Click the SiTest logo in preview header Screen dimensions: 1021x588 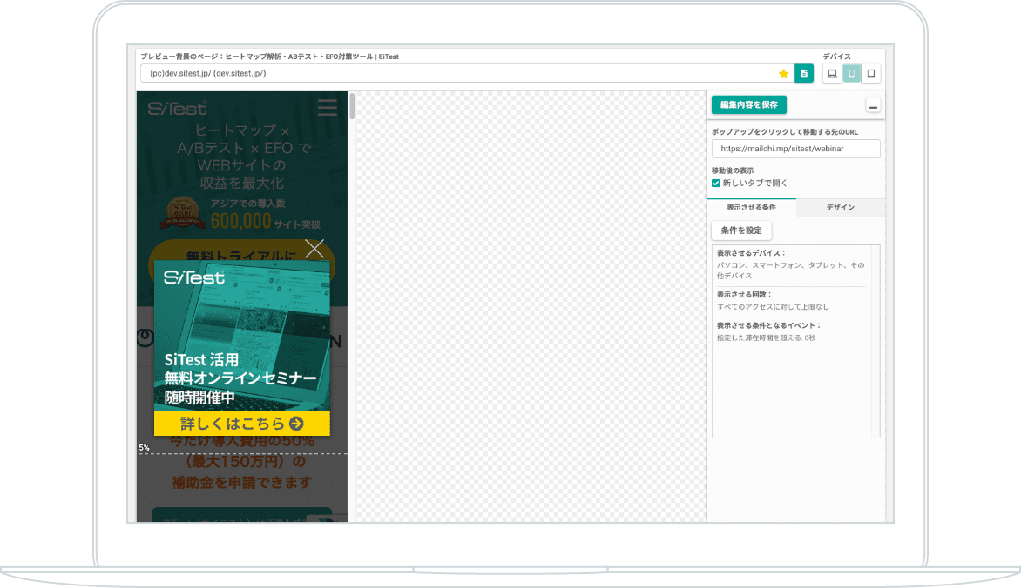[x=178, y=108]
